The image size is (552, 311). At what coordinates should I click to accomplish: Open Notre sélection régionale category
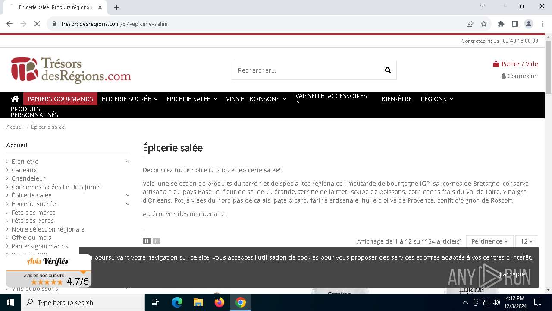[48, 229]
